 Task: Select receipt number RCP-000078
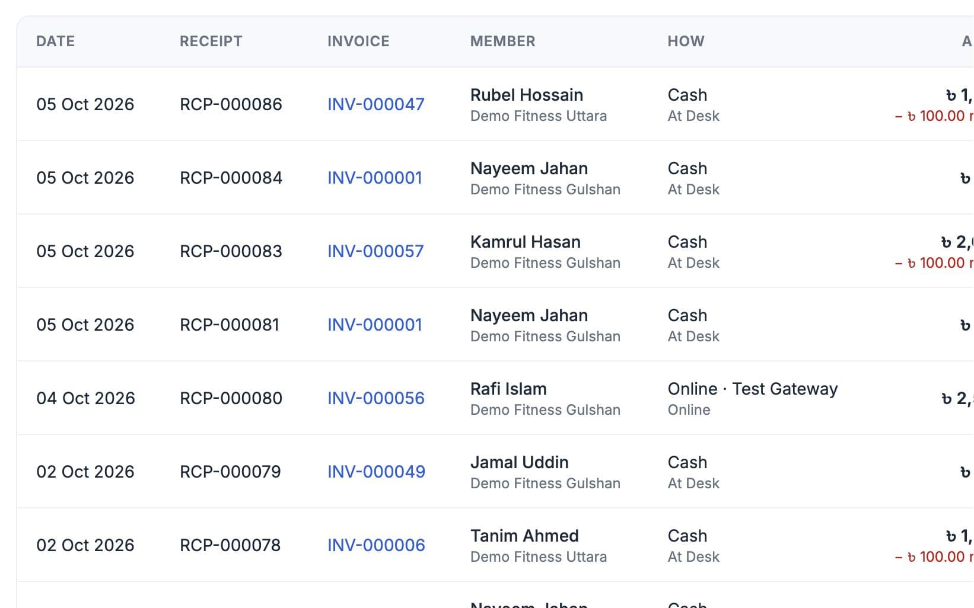pyautogui.click(x=230, y=545)
